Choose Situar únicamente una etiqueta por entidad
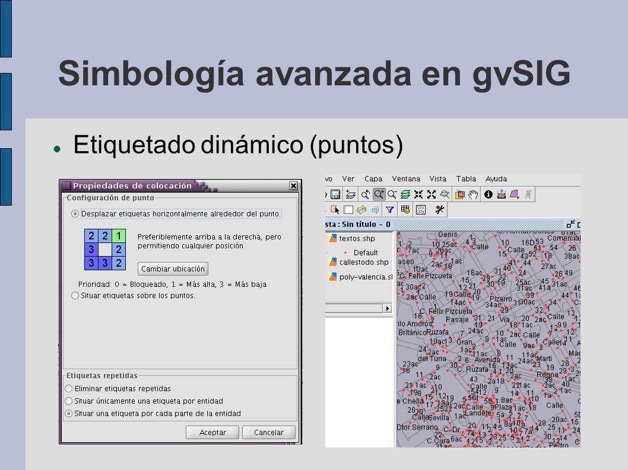This screenshot has height=470, width=628. pyautogui.click(x=68, y=401)
